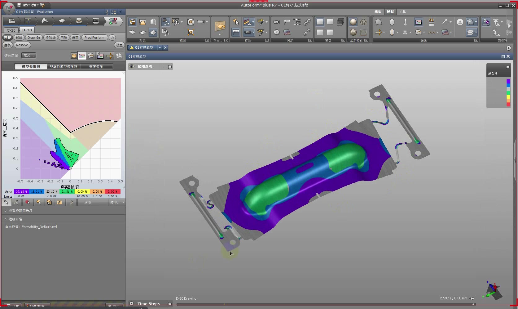Select the four-pane window layout icon
The height and width of the screenshot is (309, 518).
point(330,32)
